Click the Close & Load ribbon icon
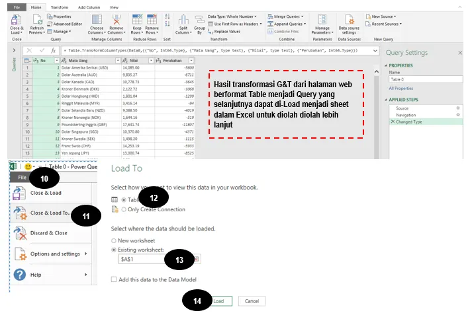This screenshot has height=315, width=470. (x=16, y=20)
